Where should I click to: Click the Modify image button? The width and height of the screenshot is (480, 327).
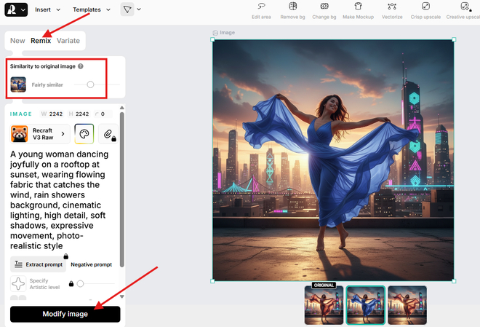(x=65, y=314)
